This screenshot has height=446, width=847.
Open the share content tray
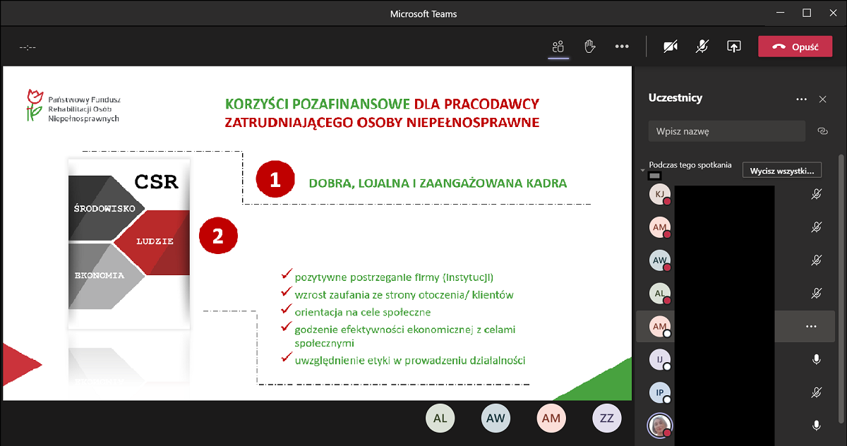pyautogui.click(x=733, y=47)
